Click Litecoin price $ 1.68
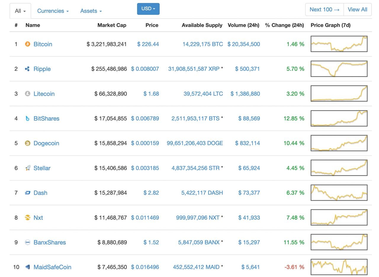The image size is (379, 277). coord(151,94)
